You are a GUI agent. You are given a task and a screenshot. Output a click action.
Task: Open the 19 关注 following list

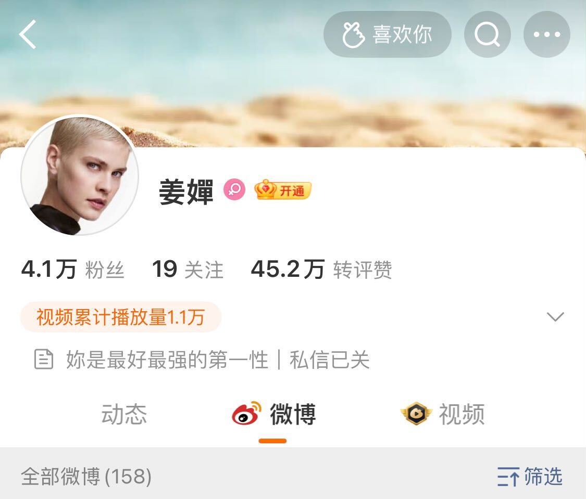[188, 269]
